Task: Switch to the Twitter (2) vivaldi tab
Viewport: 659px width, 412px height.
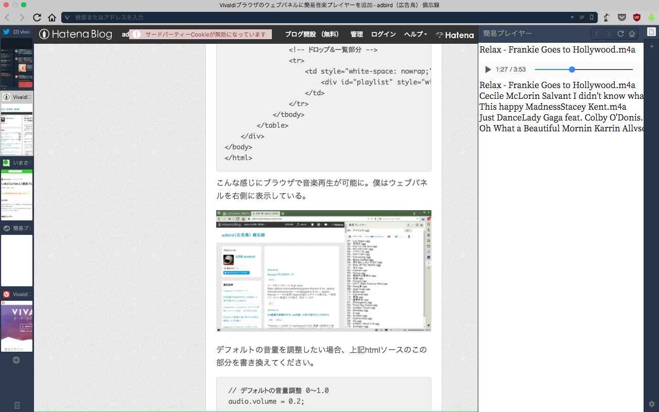Action: (17, 57)
